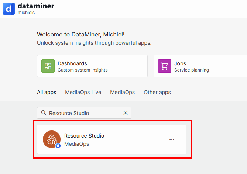Image resolution: width=247 pixels, height=174 pixels.
Task: Open the Resource Studio cubes icon
Action: point(52,139)
